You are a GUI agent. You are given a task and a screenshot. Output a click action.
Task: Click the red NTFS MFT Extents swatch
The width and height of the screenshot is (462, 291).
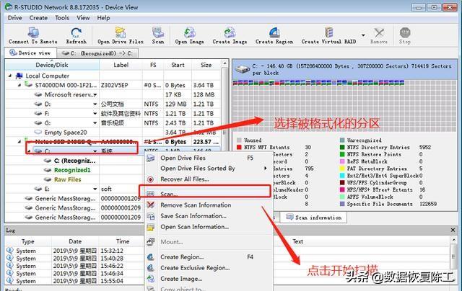pyautogui.click(x=240, y=148)
